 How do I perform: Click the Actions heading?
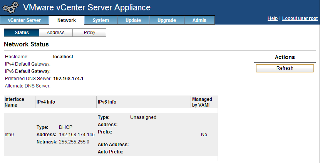pyautogui.click(x=285, y=57)
